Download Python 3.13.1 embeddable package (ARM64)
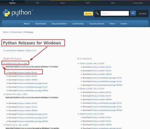Image resolution: width=150 pixels, height=129 pixels. [x=33, y=121]
